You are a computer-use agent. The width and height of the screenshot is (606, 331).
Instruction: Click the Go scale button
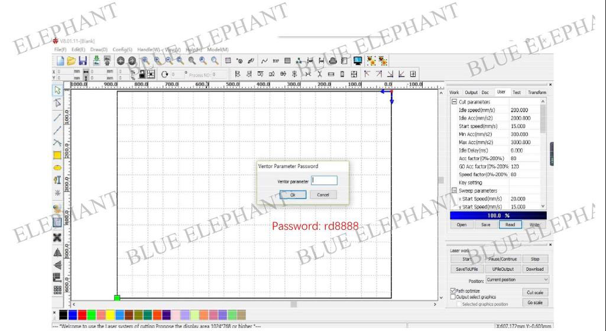(x=535, y=303)
